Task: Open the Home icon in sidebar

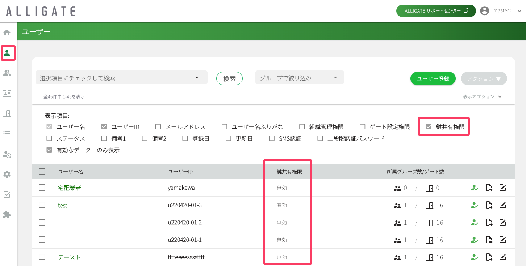Action: click(7, 33)
